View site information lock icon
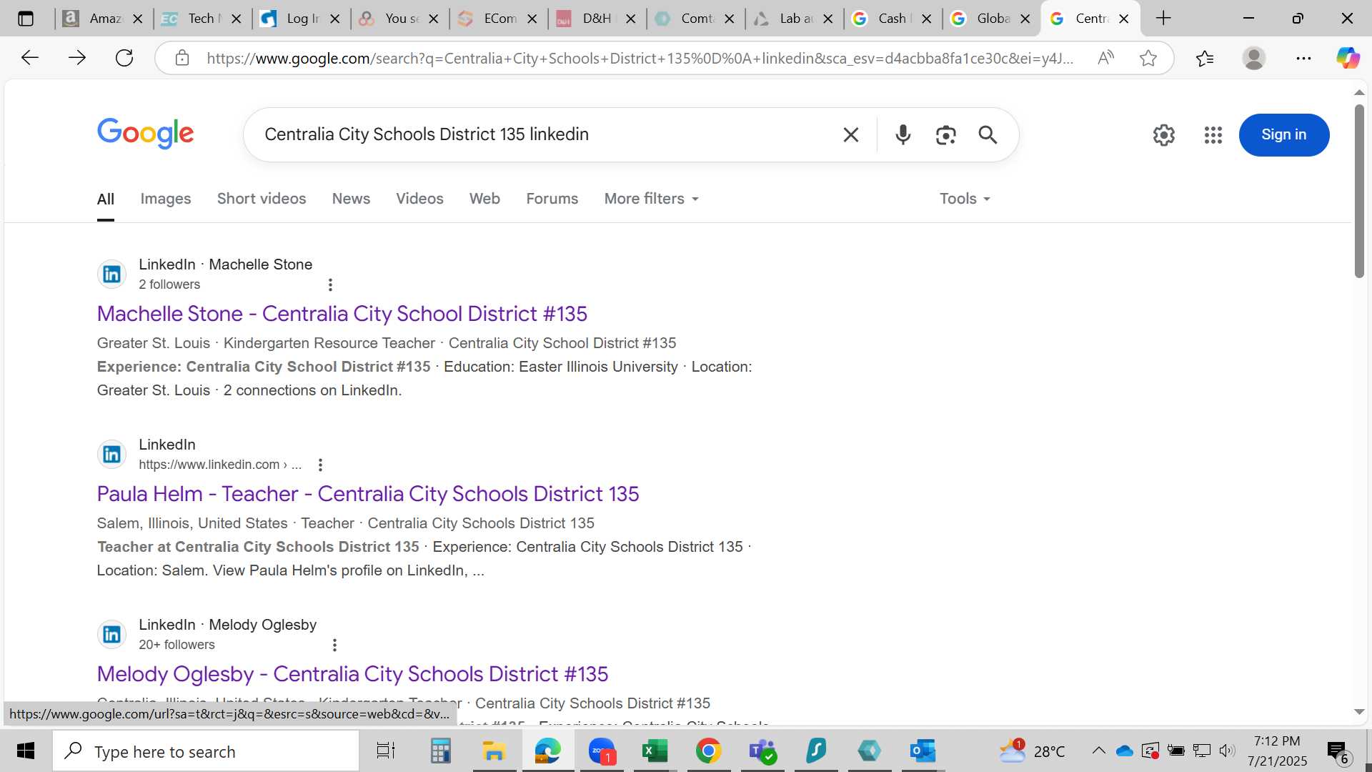This screenshot has width=1372, height=772. click(x=182, y=58)
